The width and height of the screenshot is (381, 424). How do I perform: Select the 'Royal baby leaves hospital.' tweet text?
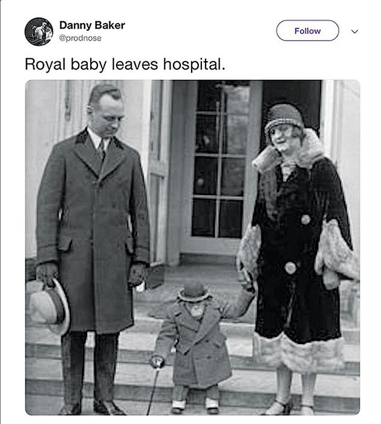pyautogui.click(x=124, y=64)
